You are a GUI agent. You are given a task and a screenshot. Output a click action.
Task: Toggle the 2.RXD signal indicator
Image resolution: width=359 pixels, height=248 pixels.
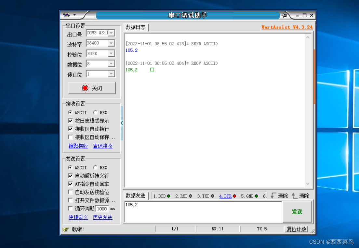(x=191, y=196)
